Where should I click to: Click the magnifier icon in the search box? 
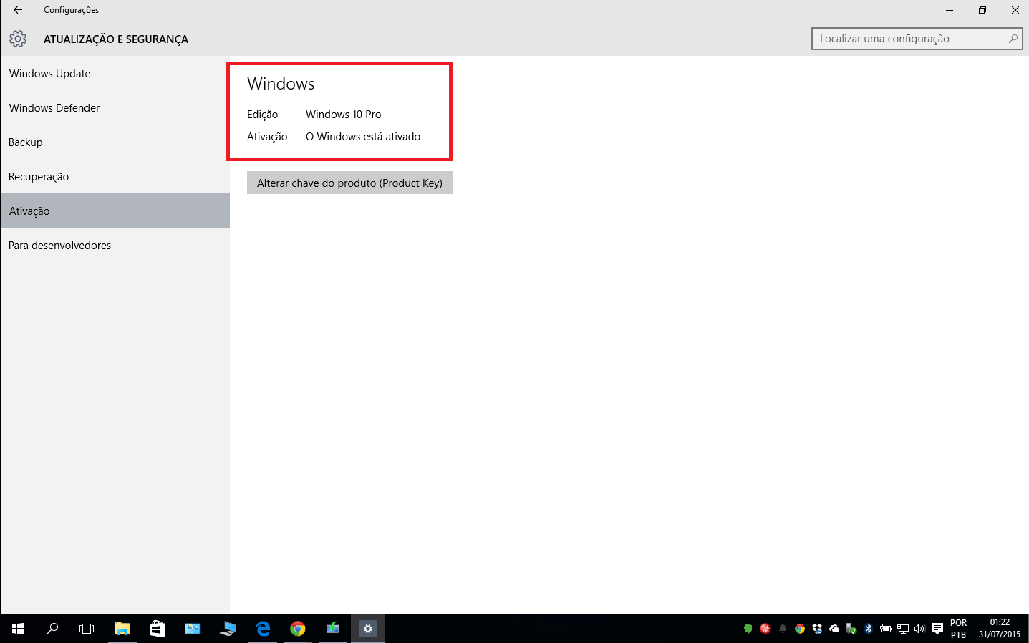pos(1013,39)
